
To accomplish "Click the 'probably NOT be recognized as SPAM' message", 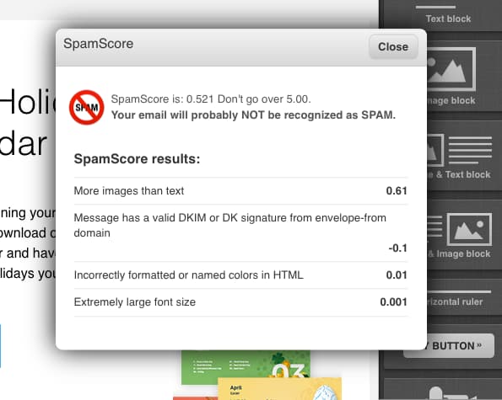I will (x=253, y=115).
